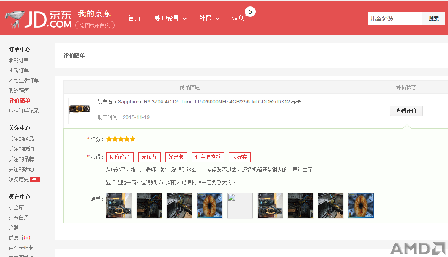The height and width of the screenshot is (257, 448).
Task: Open 我的预售 in the sidebar
Action: pos(18,90)
